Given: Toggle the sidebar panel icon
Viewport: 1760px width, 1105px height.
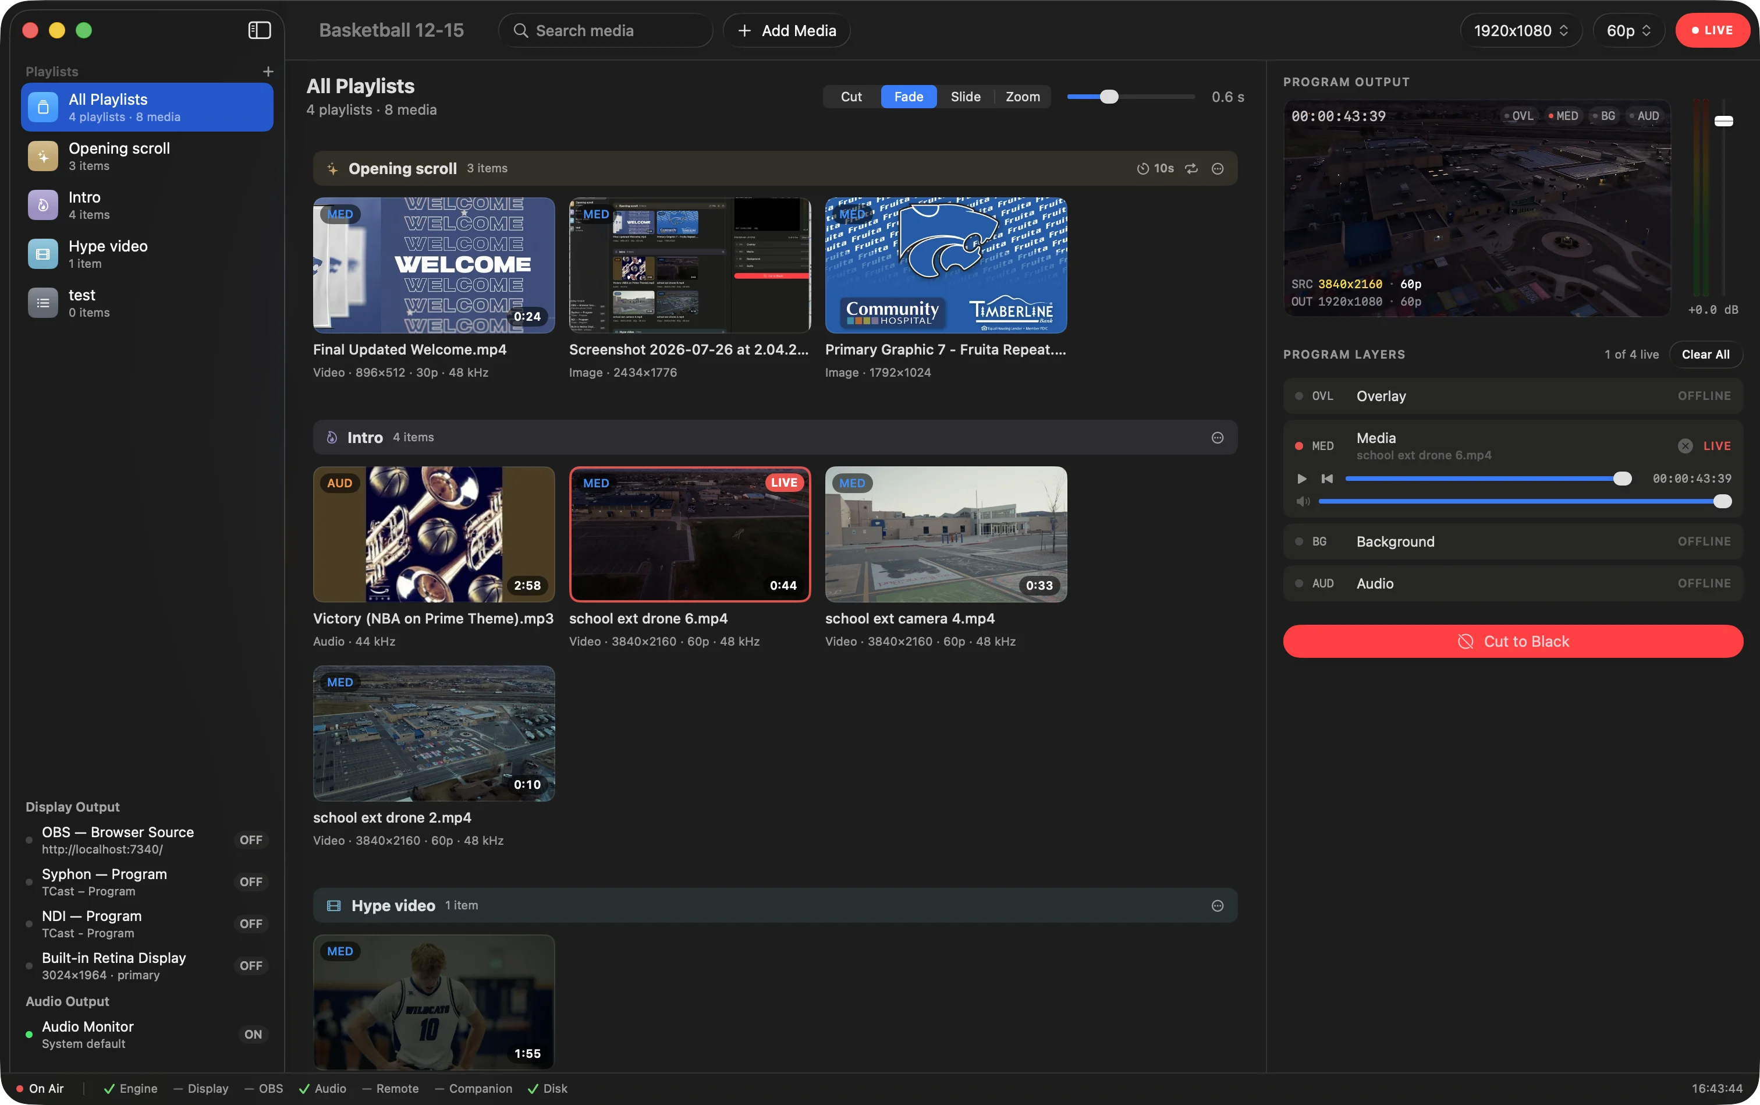Looking at the screenshot, I should pyautogui.click(x=260, y=30).
